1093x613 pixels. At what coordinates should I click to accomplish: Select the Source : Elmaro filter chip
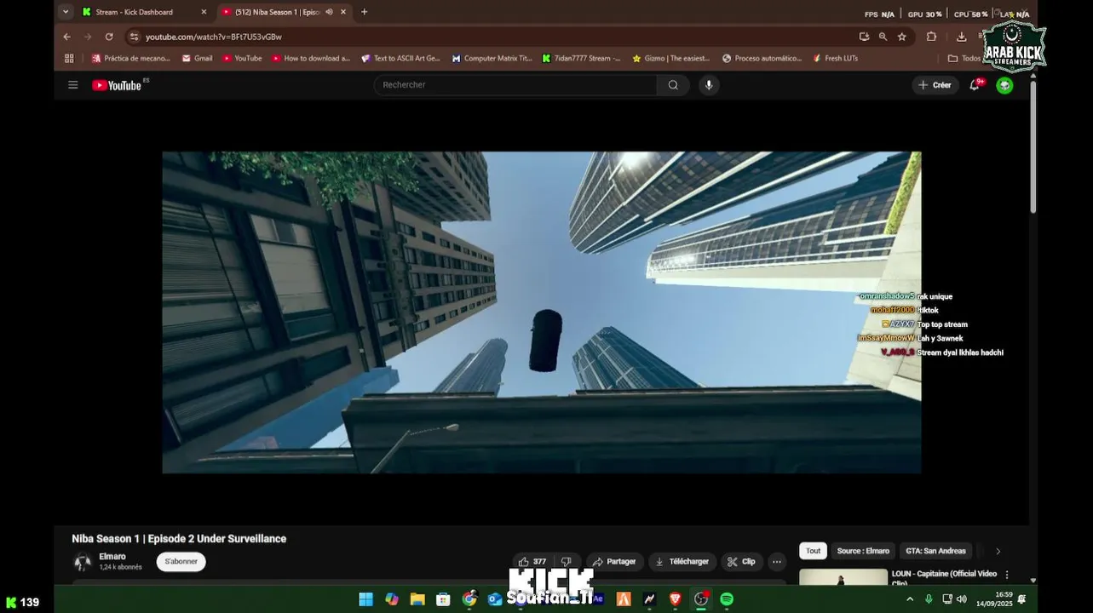[x=863, y=551]
